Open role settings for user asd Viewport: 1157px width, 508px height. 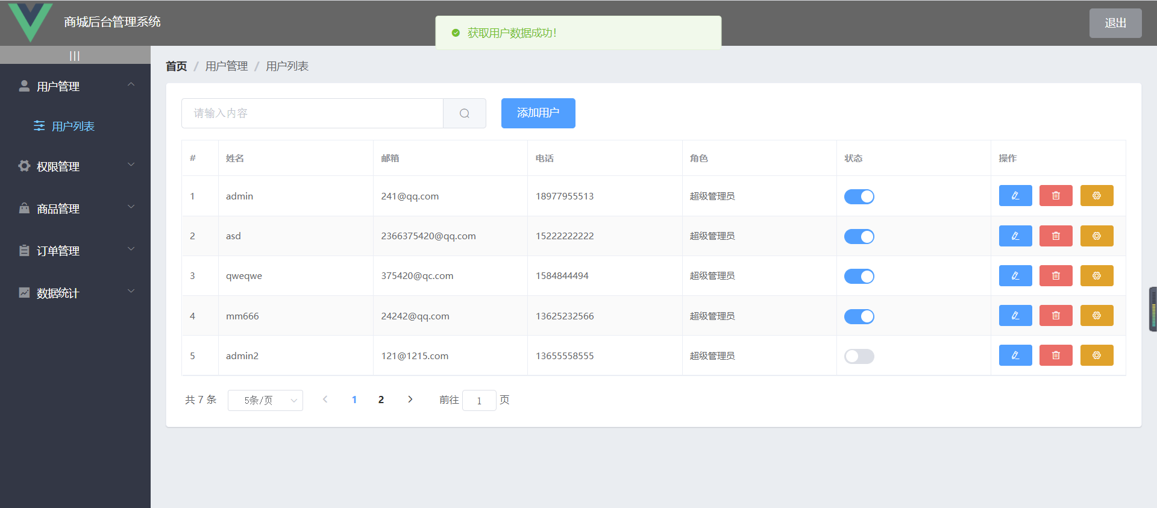coord(1097,236)
